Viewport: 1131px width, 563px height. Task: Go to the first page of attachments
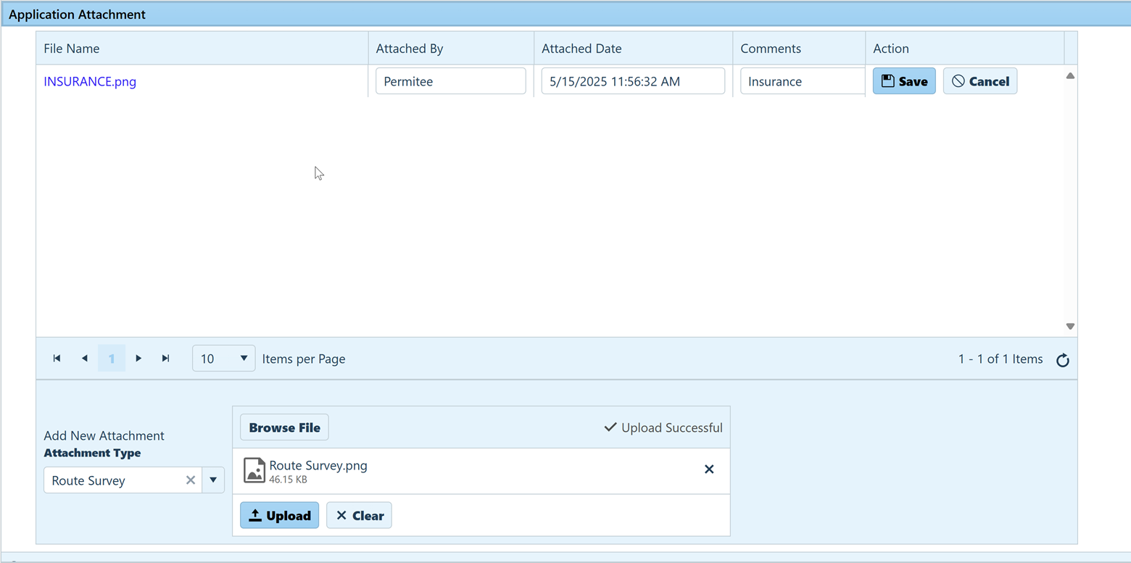pyautogui.click(x=57, y=359)
